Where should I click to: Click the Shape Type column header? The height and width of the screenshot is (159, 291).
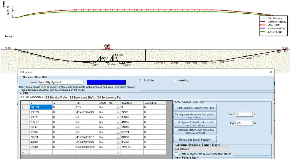click(x=109, y=103)
